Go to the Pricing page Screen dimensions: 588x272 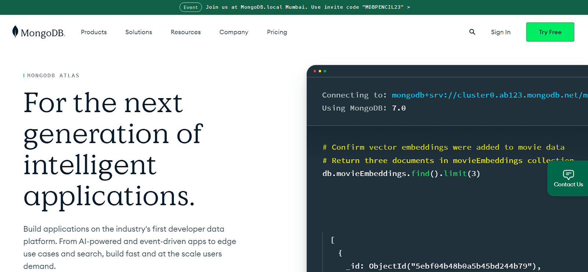coord(277,32)
